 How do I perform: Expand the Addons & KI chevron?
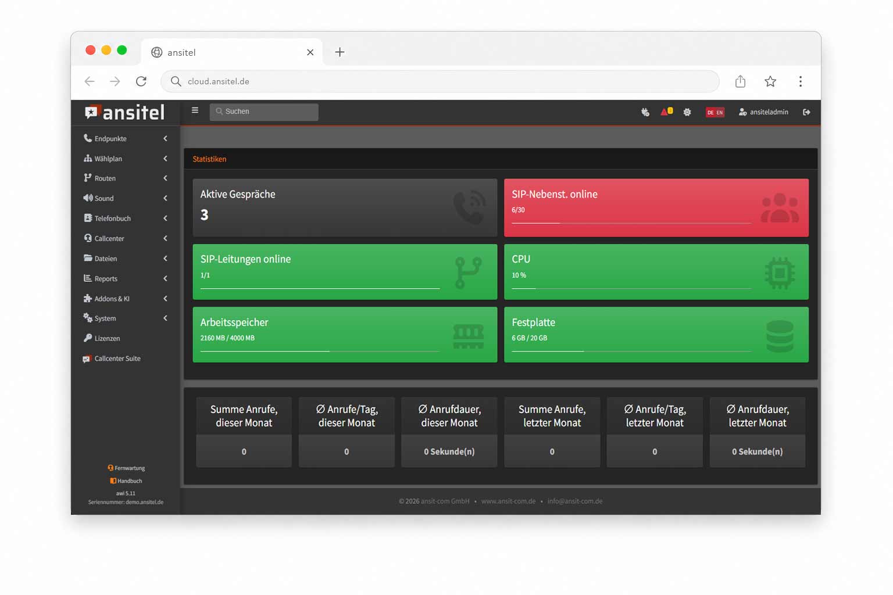[x=165, y=298]
